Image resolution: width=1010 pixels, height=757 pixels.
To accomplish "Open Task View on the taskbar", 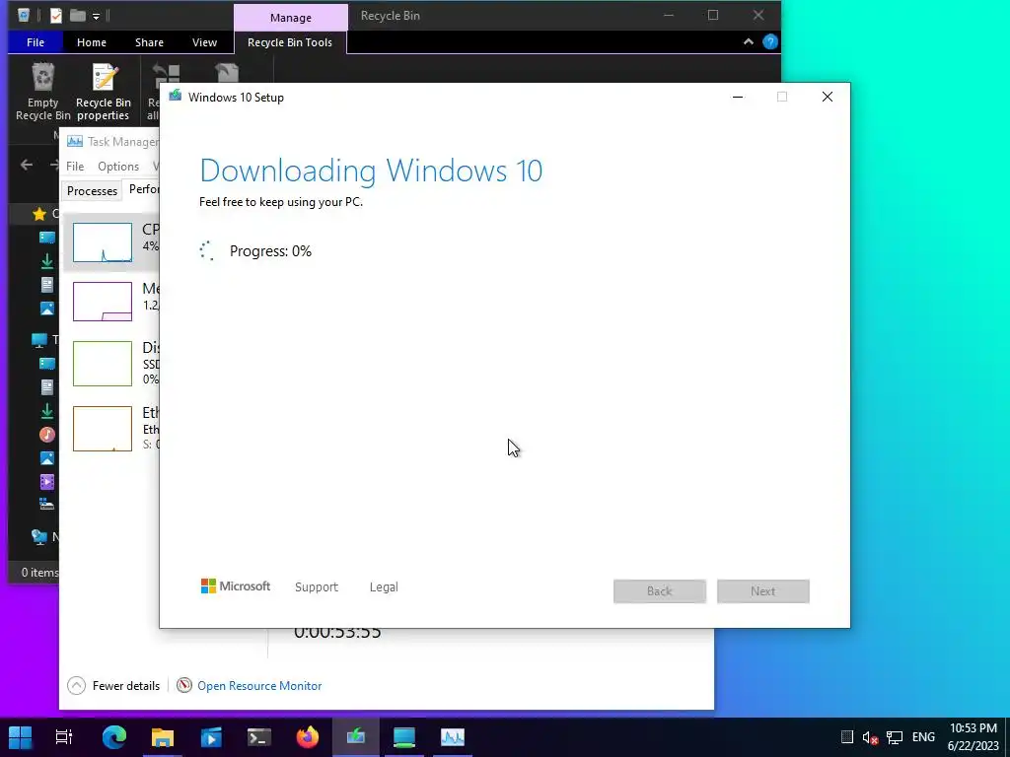I will (64, 737).
